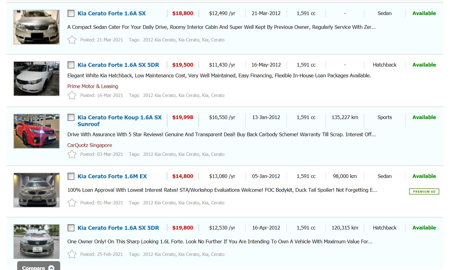Expand the Compare panel arrow
Image resolution: width=450 pixels, height=270 pixels.
(x=51, y=268)
